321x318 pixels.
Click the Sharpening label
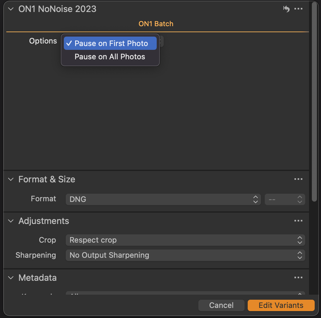point(36,255)
